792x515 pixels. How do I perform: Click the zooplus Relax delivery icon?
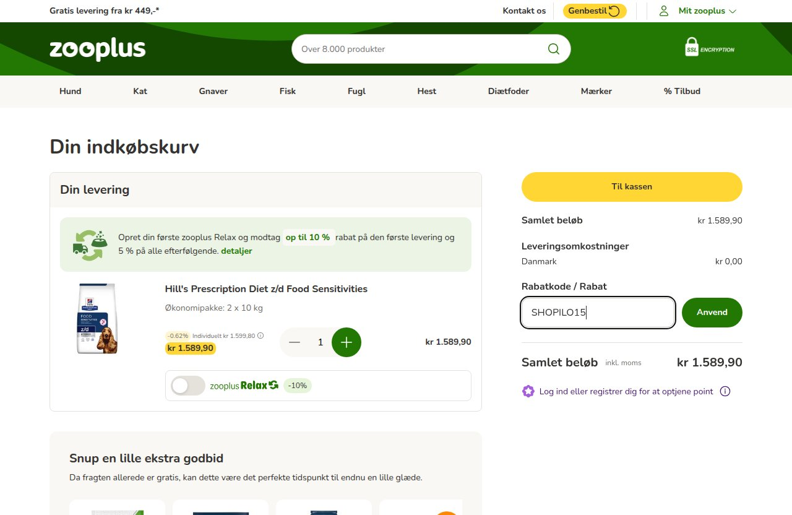[x=90, y=245]
